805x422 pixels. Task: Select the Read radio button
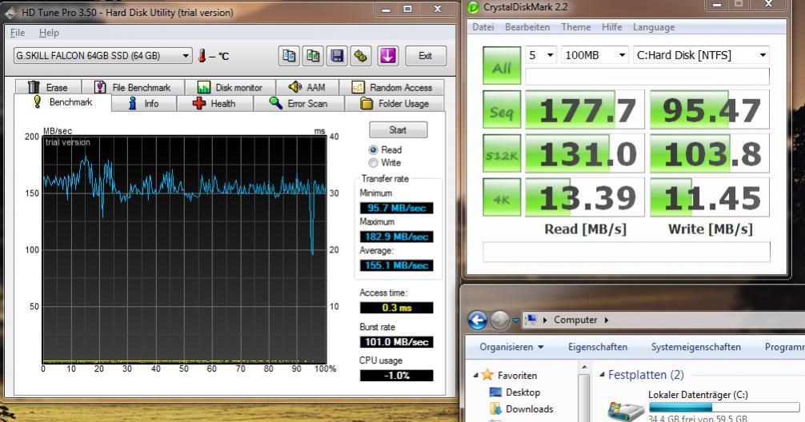tap(373, 149)
